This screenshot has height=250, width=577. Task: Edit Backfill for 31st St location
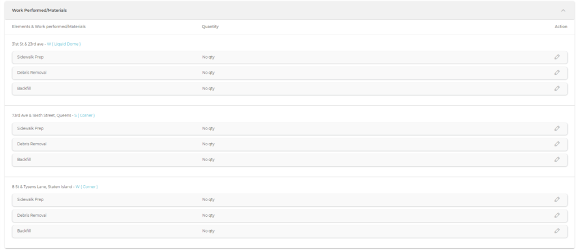(x=557, y=88)
